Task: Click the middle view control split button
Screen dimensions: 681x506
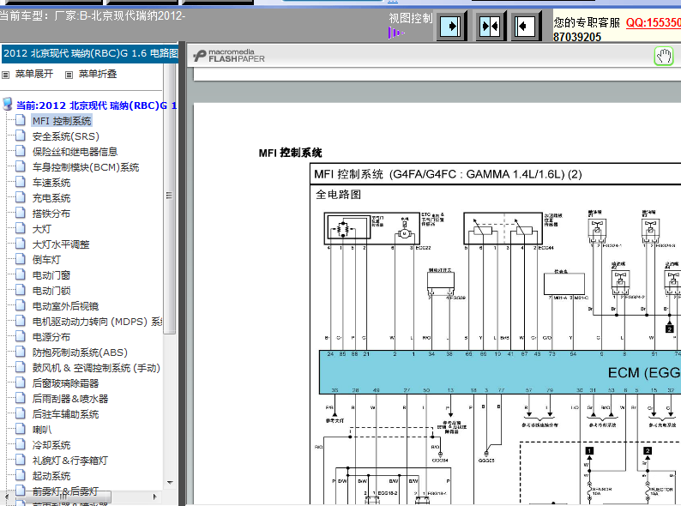Action: (x=489, y=26)
